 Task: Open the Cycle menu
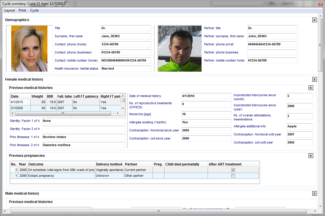tap(34, 10)
